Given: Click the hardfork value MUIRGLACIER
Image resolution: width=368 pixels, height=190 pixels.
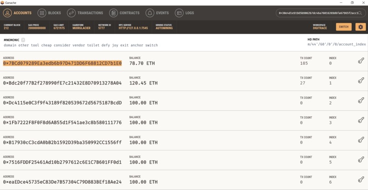Looking at the screenshot, I should point(81,28).
